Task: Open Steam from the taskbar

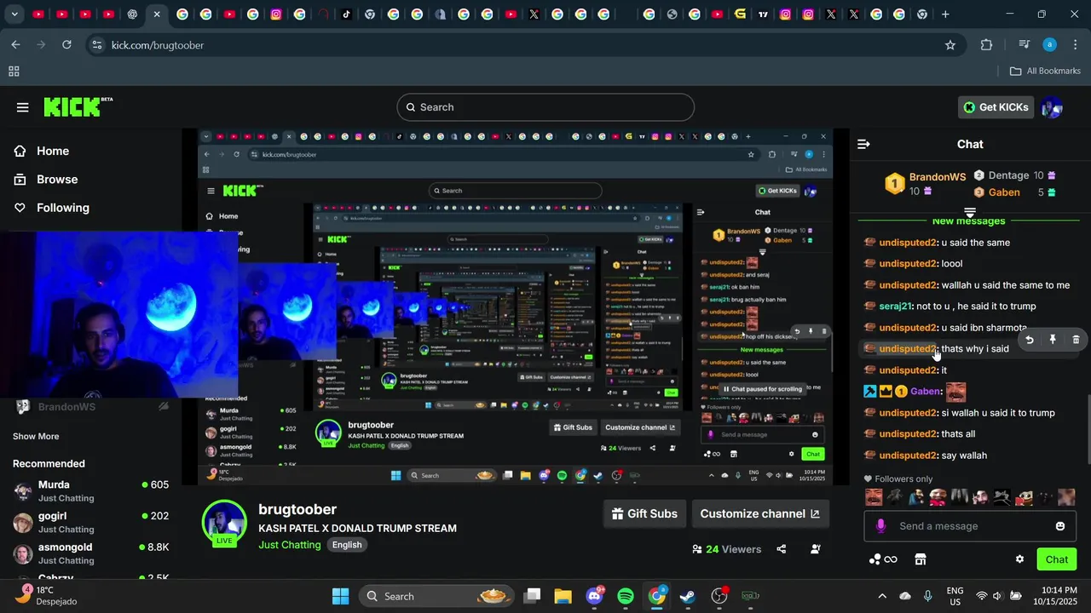Action: (x=688, y=596)
